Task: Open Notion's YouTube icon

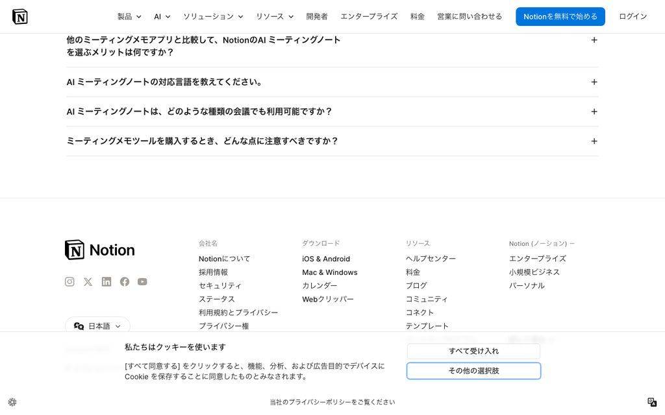Action: click(x=142, y=281)
